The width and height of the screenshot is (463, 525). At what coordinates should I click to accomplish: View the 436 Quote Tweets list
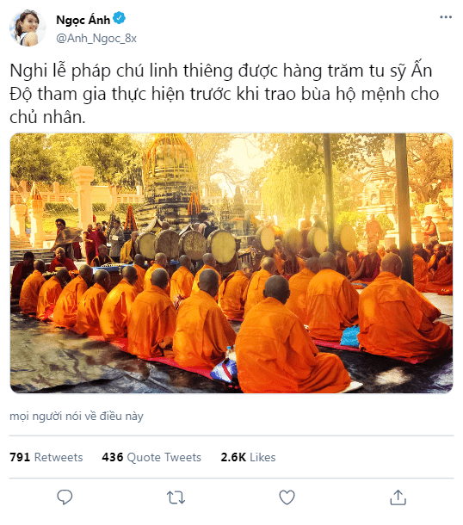(151, 457)
